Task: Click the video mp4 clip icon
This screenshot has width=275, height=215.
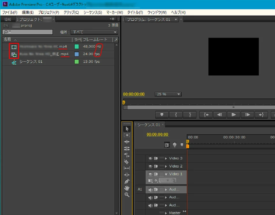Action: point(14,54)
